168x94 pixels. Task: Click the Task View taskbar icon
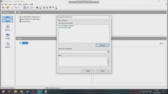pos(9,92)
